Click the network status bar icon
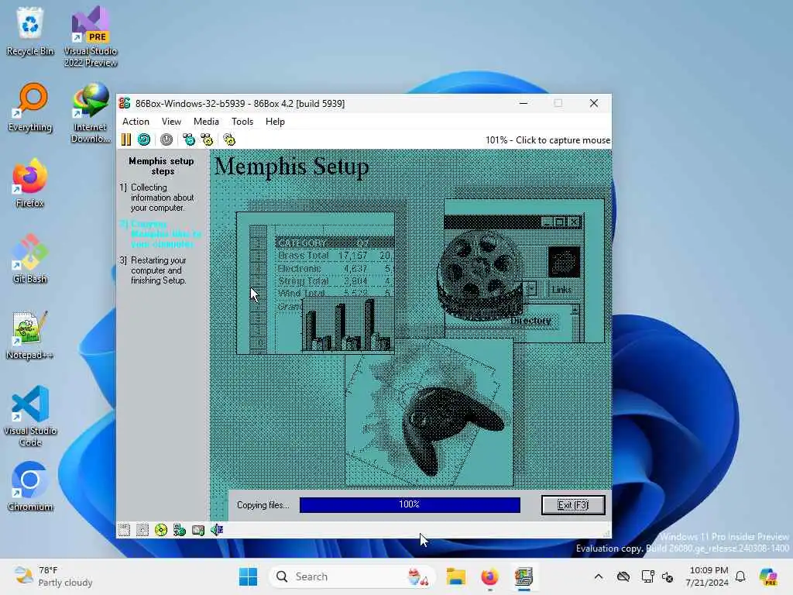The image size is (793, 595). 180,530
